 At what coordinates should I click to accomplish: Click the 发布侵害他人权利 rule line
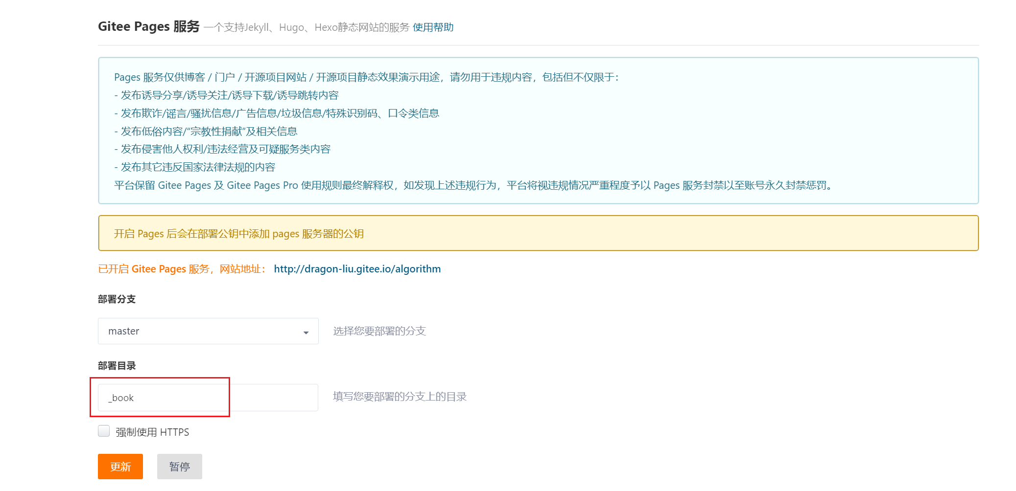coord(222,149)
